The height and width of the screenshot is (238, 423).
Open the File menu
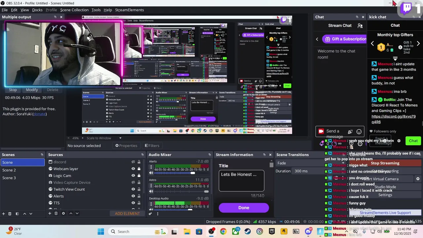[5, 10]
